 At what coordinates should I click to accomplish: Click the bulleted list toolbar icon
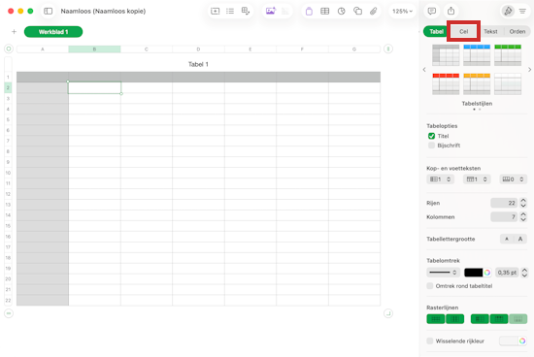230,12
